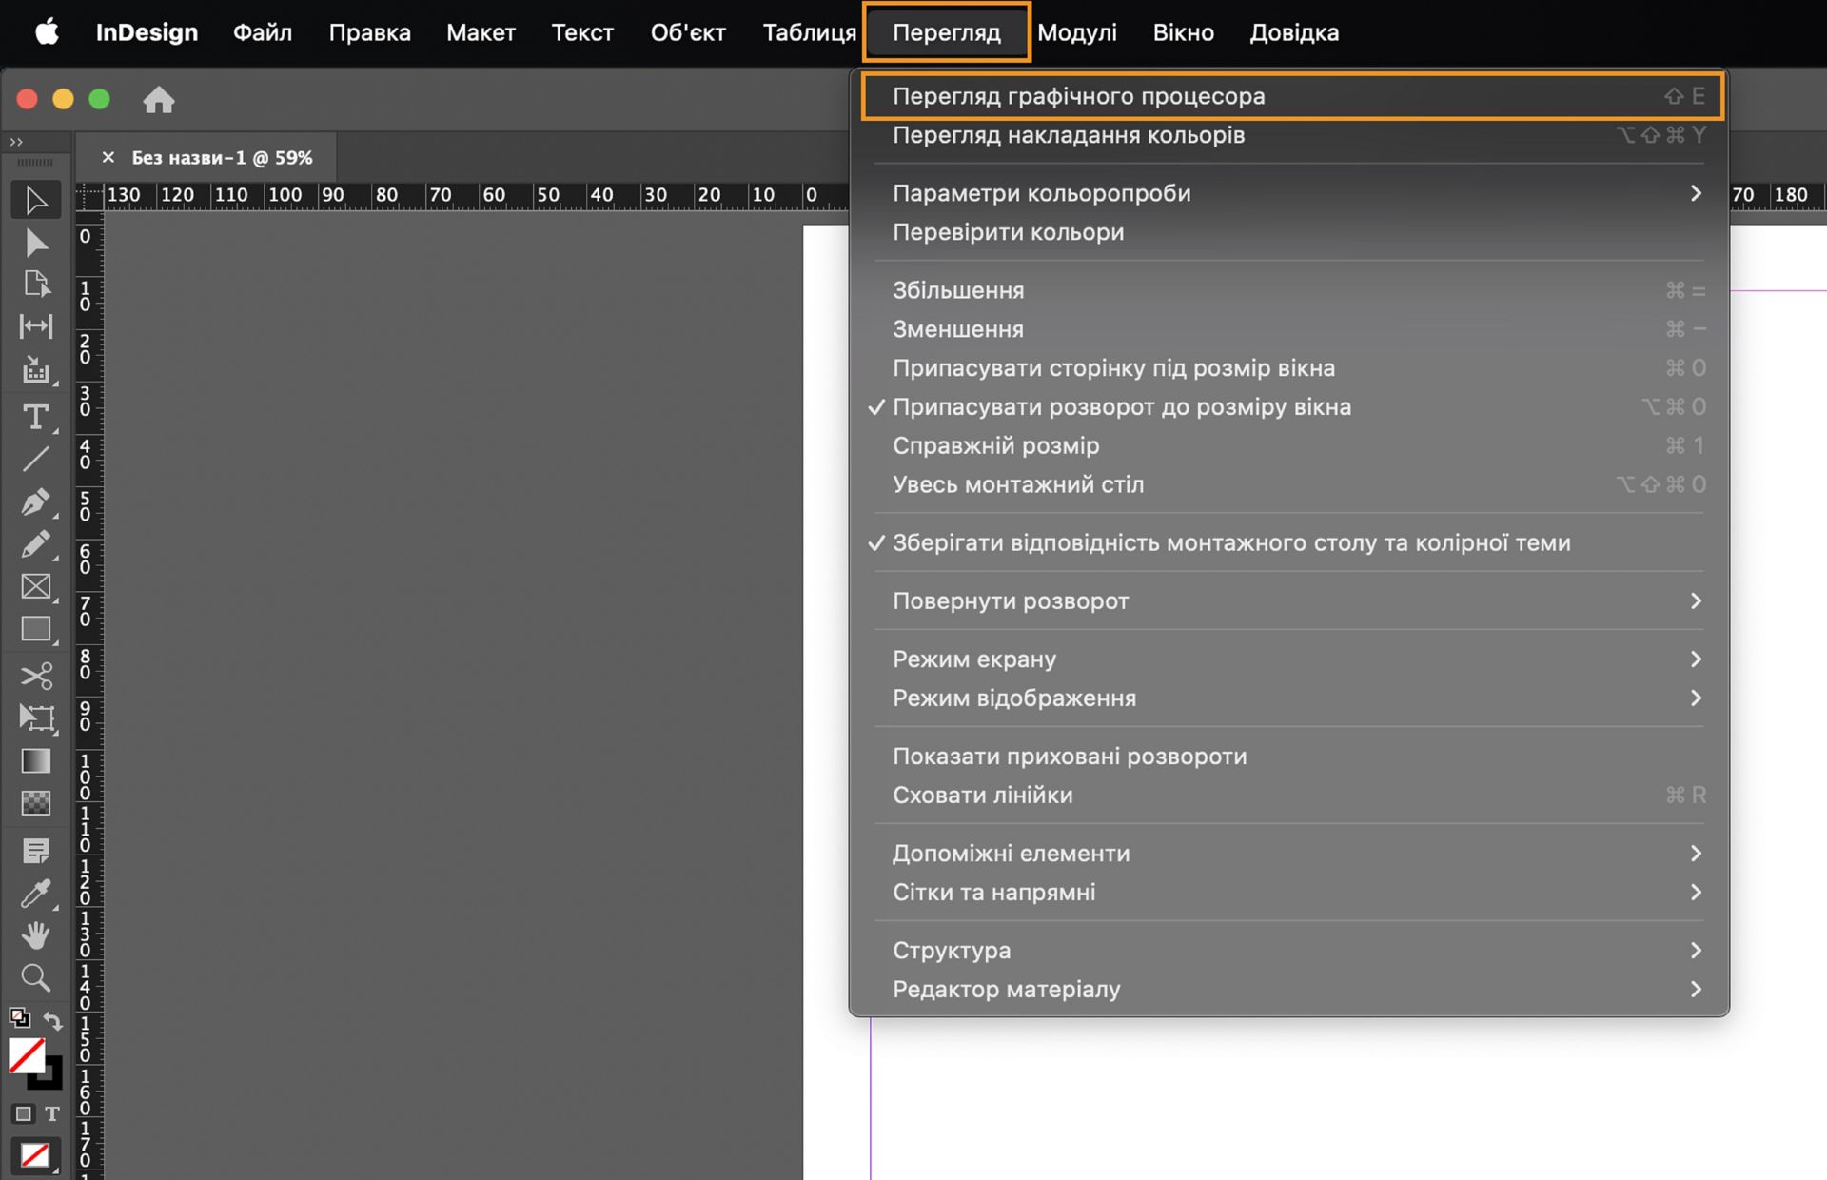Select the Pen tool

pos(36,501)
